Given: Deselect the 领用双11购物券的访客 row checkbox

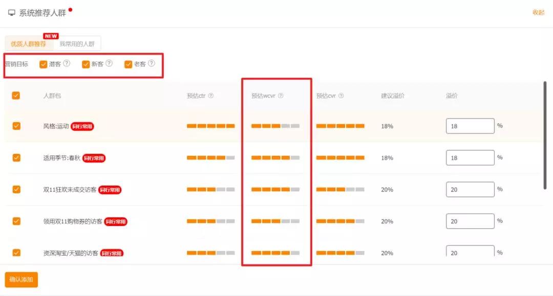Looking at the screenshot, I should click(x=16, y=221).
